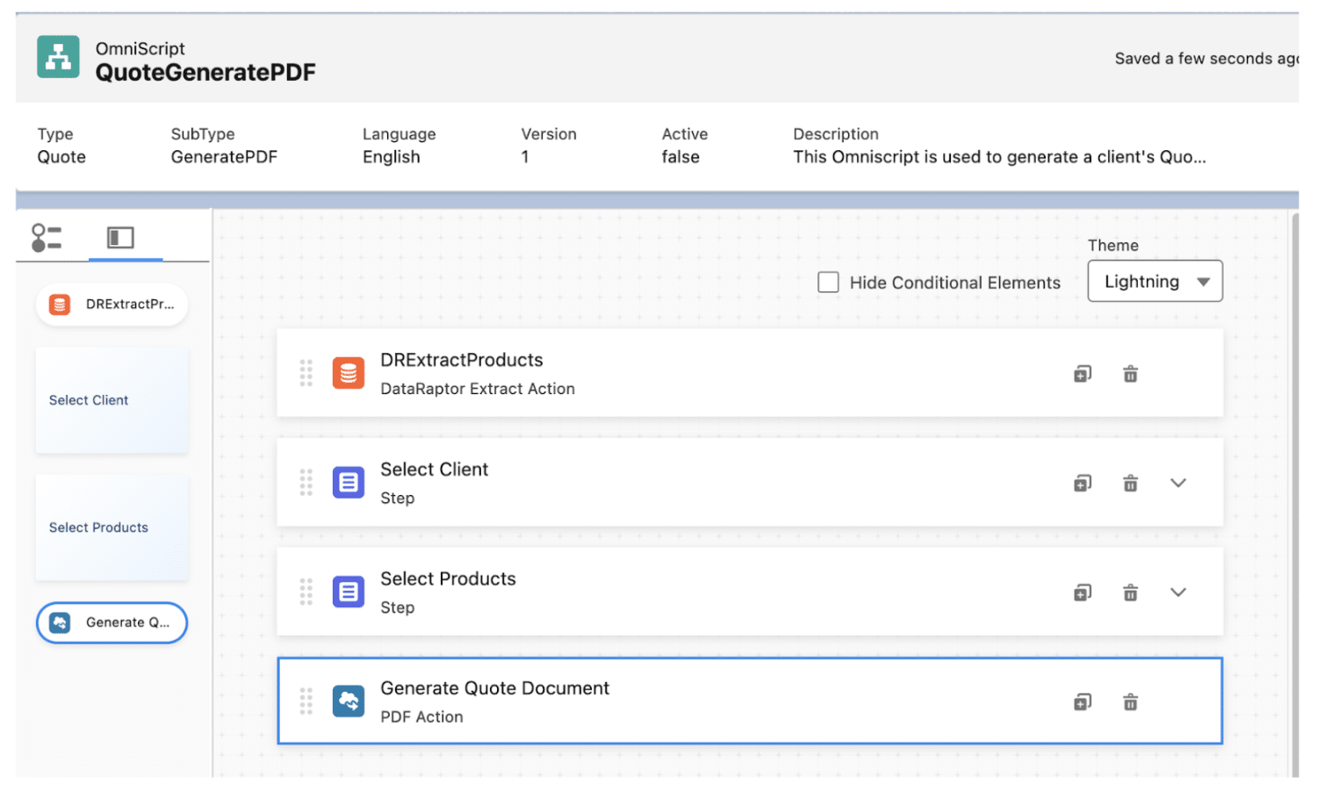Enable Hide Conditional Elements checkbox

[x=828, y=283]
